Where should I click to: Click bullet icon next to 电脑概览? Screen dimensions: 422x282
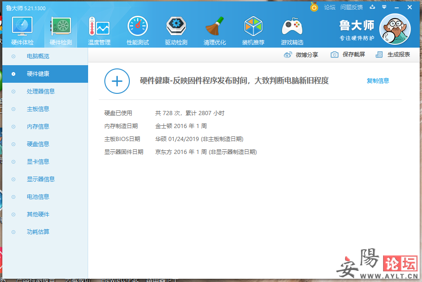[x=13, y=56]
